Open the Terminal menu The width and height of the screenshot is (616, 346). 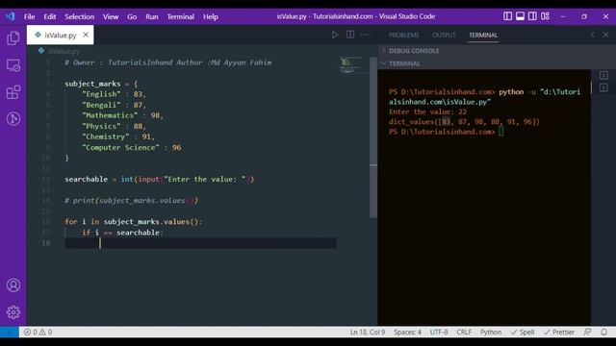[x=181, y=16]
